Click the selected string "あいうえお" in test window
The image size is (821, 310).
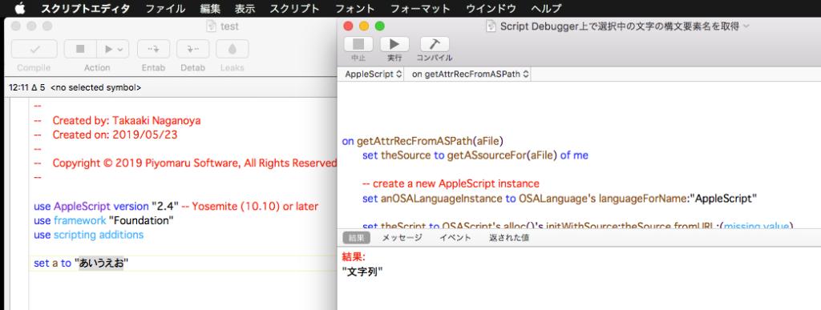[x=102, y=264]
